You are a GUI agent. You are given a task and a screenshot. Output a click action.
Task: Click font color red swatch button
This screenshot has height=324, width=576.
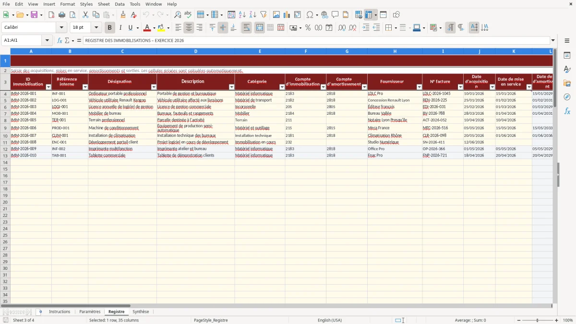click(x=147, y=28)
